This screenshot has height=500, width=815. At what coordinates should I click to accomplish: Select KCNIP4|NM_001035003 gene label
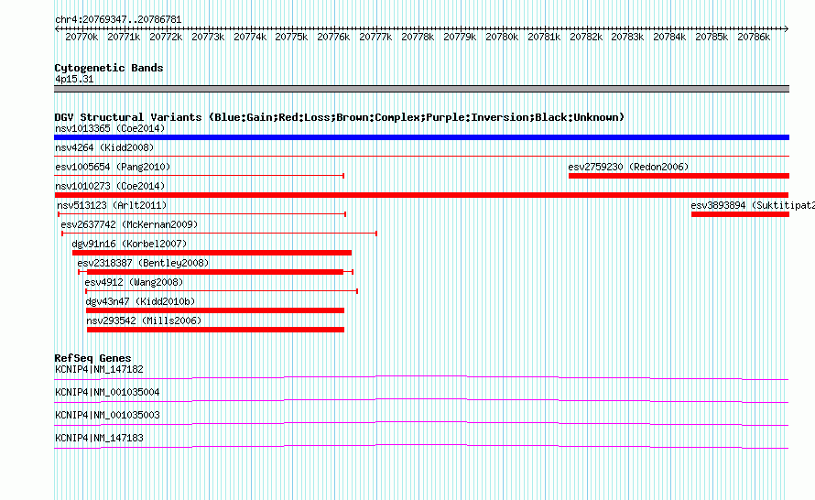click(x=107, y=415)
